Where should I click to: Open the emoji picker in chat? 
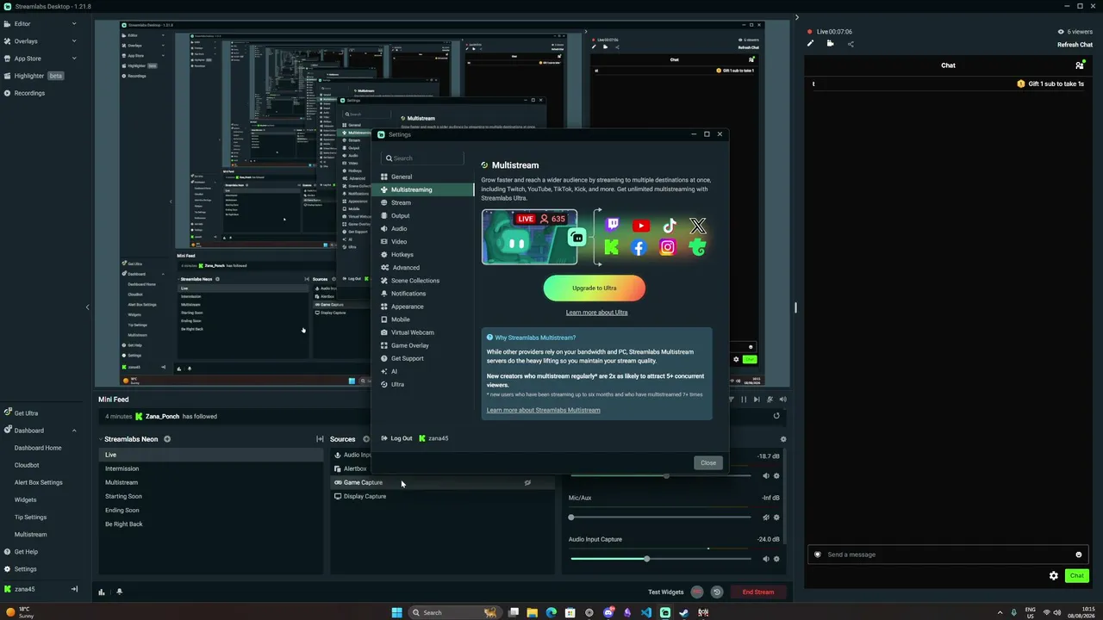[x=1078, y=555]
